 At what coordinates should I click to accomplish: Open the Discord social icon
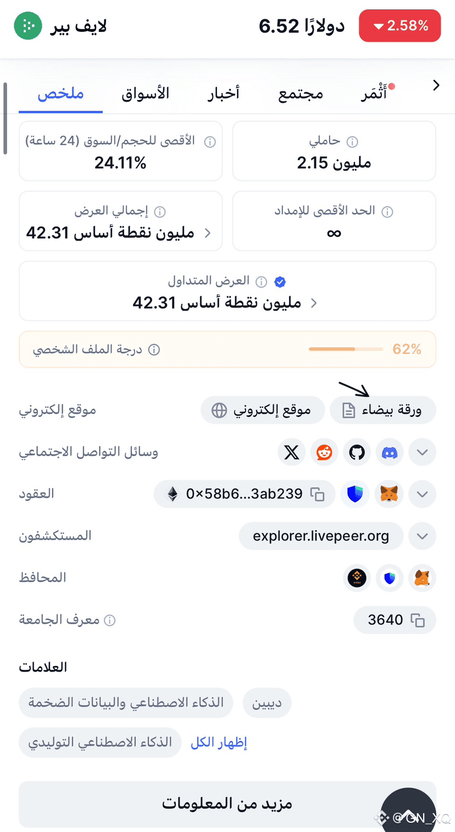pyautogui.click(x=390, y=452)
